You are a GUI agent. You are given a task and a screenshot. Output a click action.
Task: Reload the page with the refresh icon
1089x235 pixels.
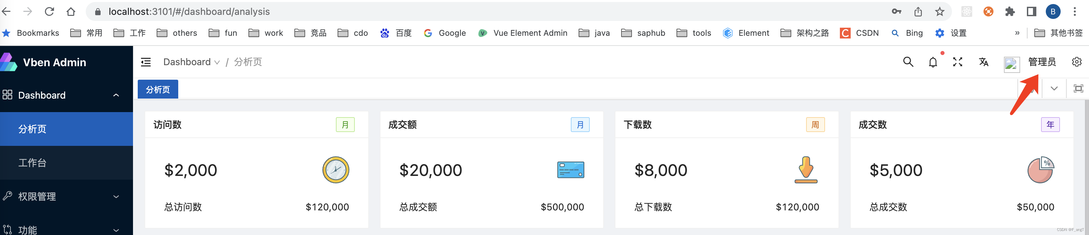[50, 11]
